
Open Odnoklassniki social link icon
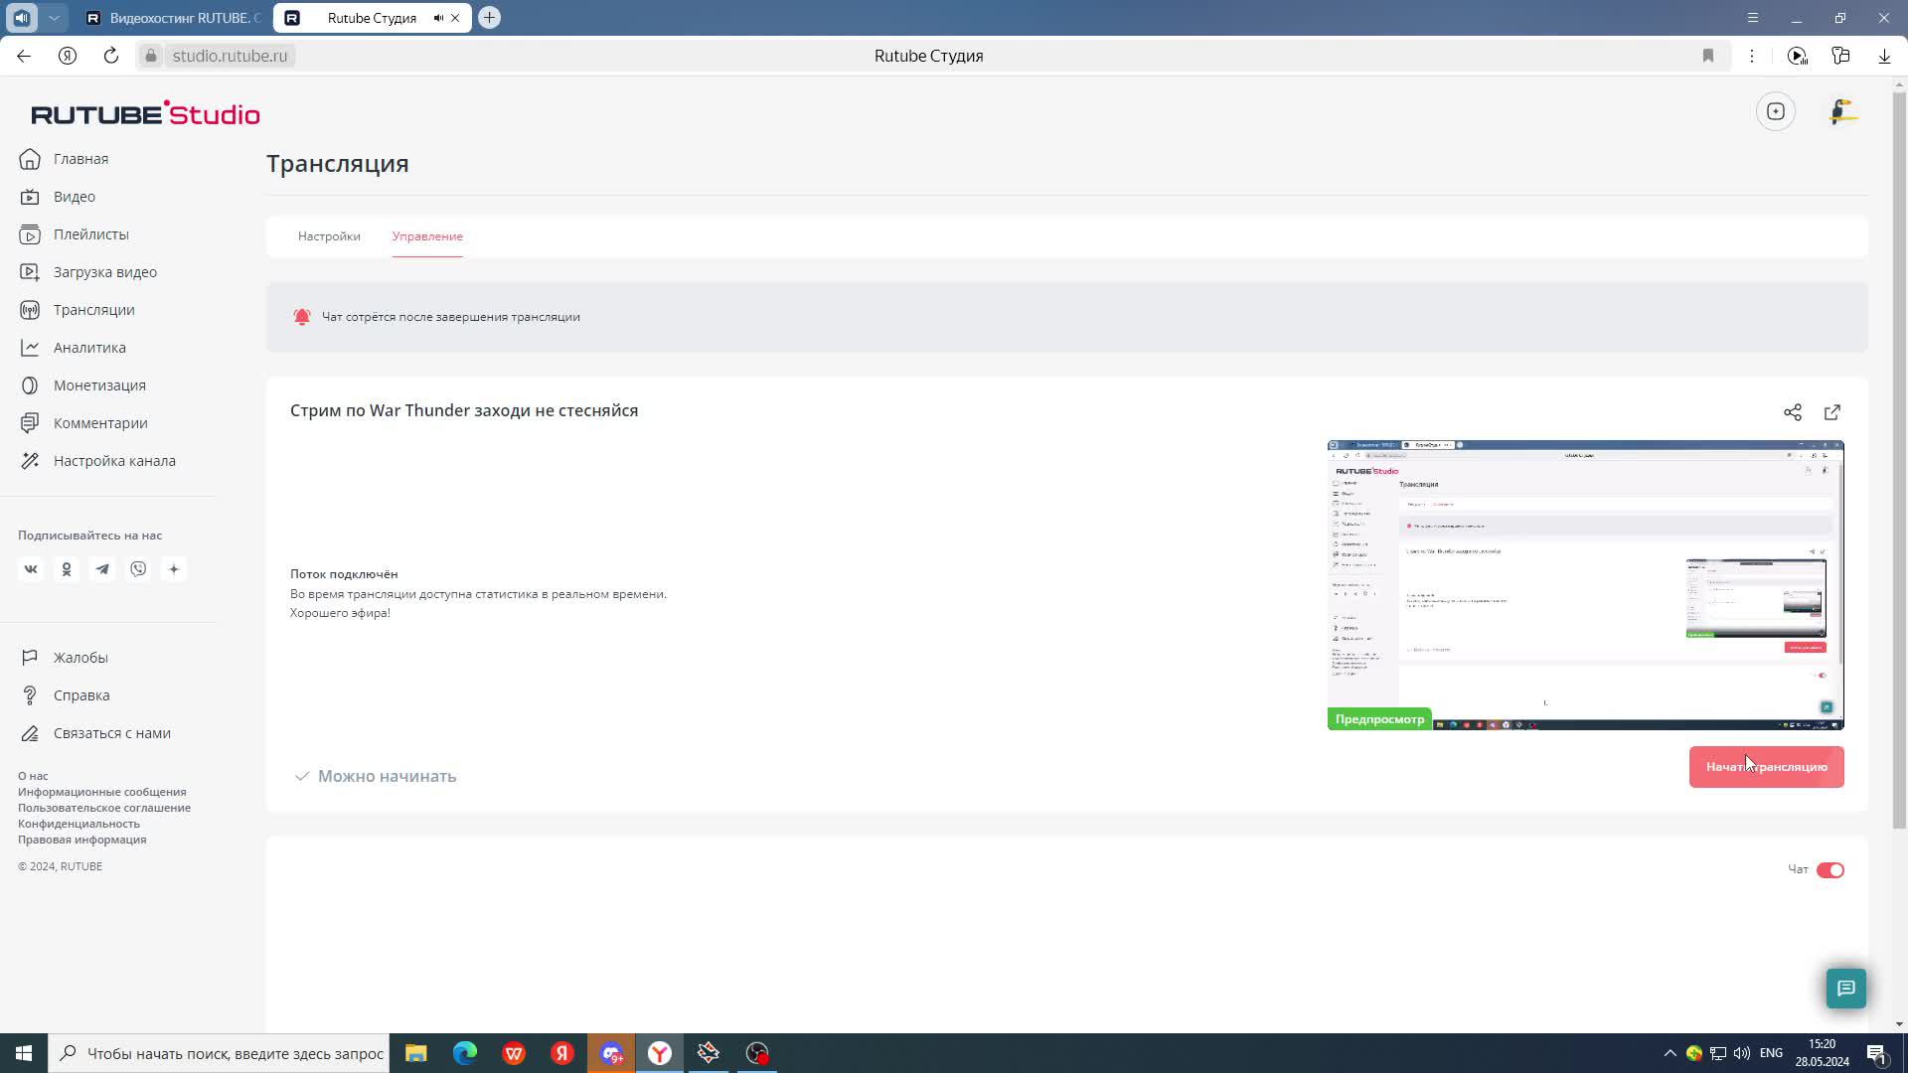tap(67, 569)
